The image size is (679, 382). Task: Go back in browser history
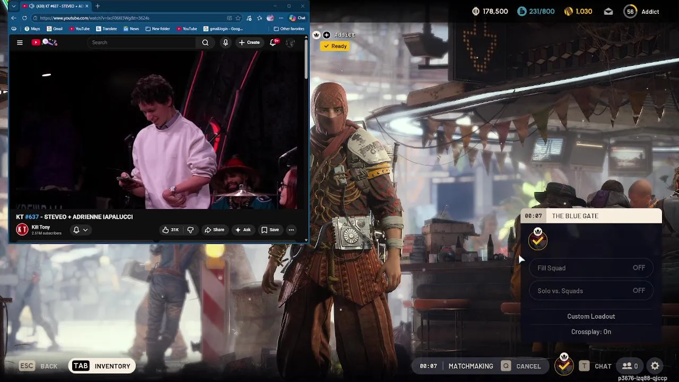14,18
